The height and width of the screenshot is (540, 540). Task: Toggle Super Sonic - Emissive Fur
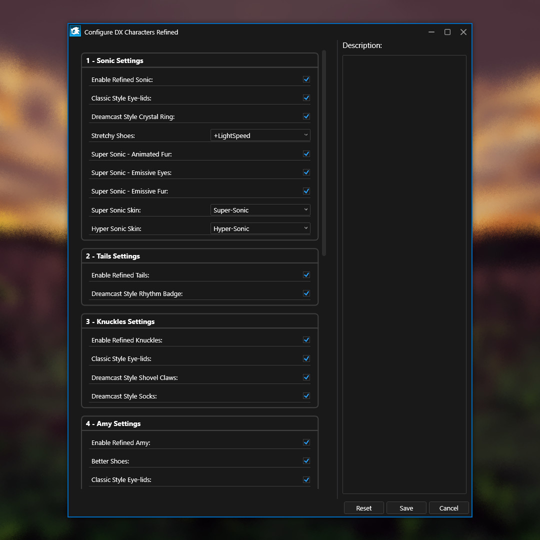[x=306, y=190]
